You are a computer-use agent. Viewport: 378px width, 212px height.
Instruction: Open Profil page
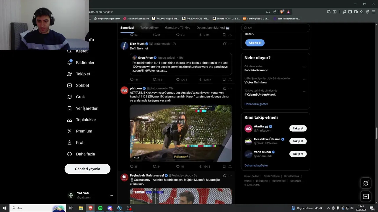click(76, 143)
